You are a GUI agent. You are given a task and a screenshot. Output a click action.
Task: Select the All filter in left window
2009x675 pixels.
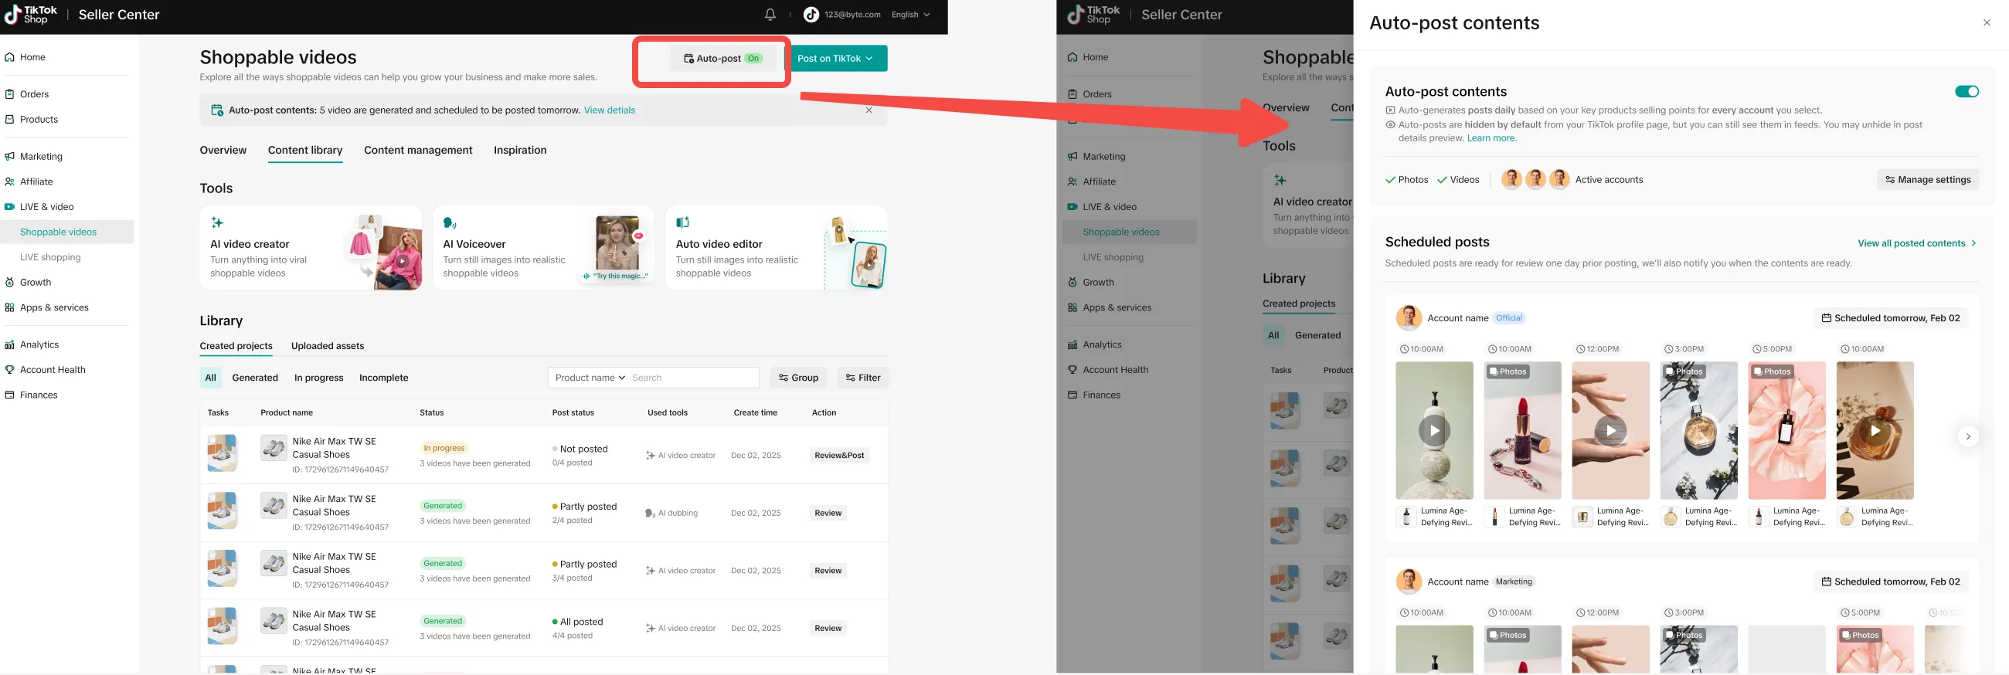211,377
